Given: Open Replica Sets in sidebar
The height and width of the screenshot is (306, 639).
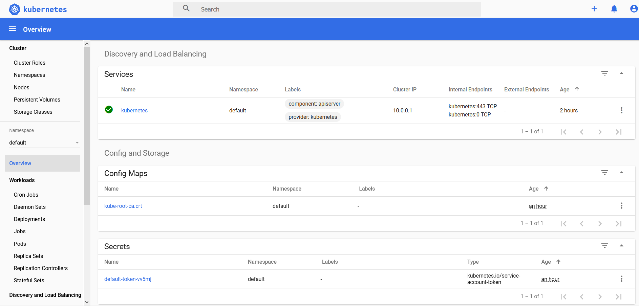Looking at the screenshot, I should point(28,256).
